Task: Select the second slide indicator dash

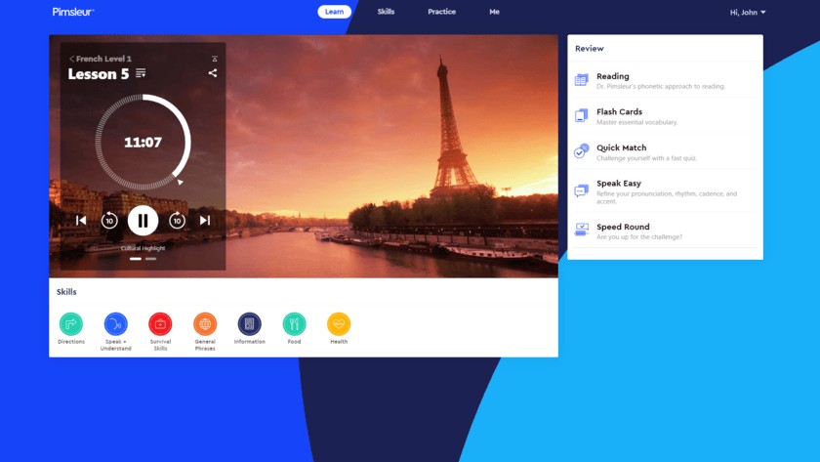Action: click(150, 259)
